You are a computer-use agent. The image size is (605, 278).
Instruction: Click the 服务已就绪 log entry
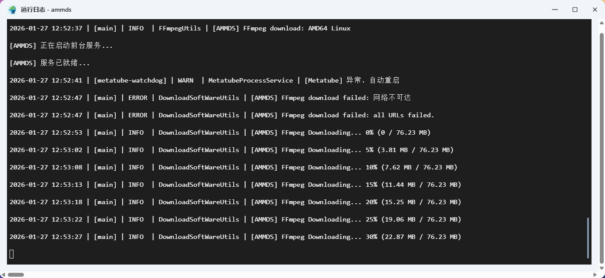pyautogui.click(x=49, y=63)
